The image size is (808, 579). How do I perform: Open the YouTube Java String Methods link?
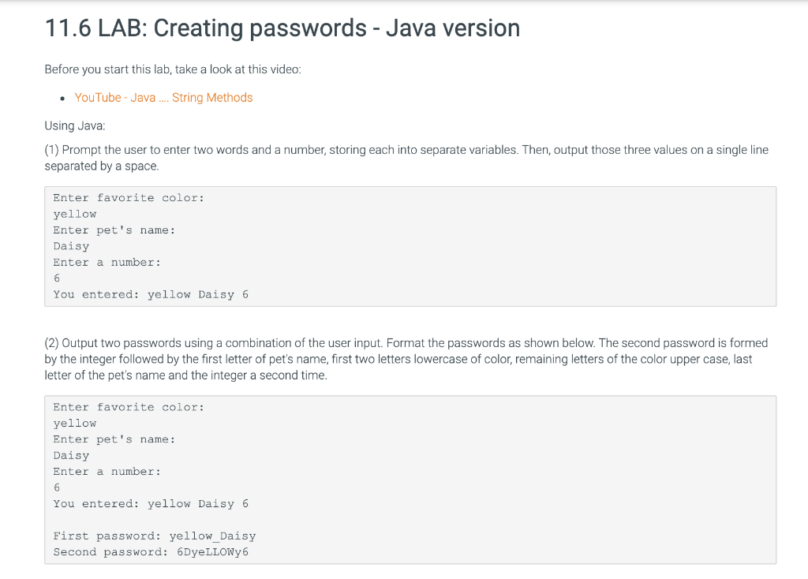pos(163,98)
